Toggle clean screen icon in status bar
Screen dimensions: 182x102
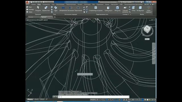coord(152,99)
